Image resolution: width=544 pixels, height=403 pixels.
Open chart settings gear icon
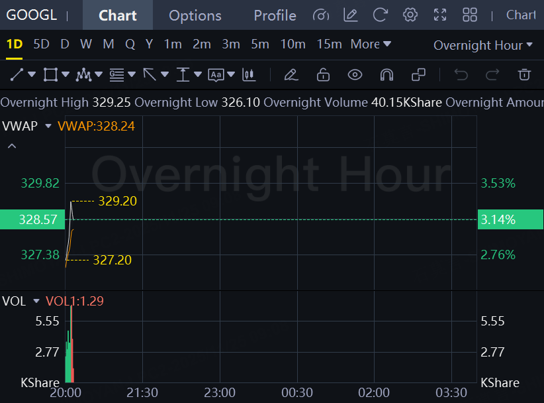(410, 15)
